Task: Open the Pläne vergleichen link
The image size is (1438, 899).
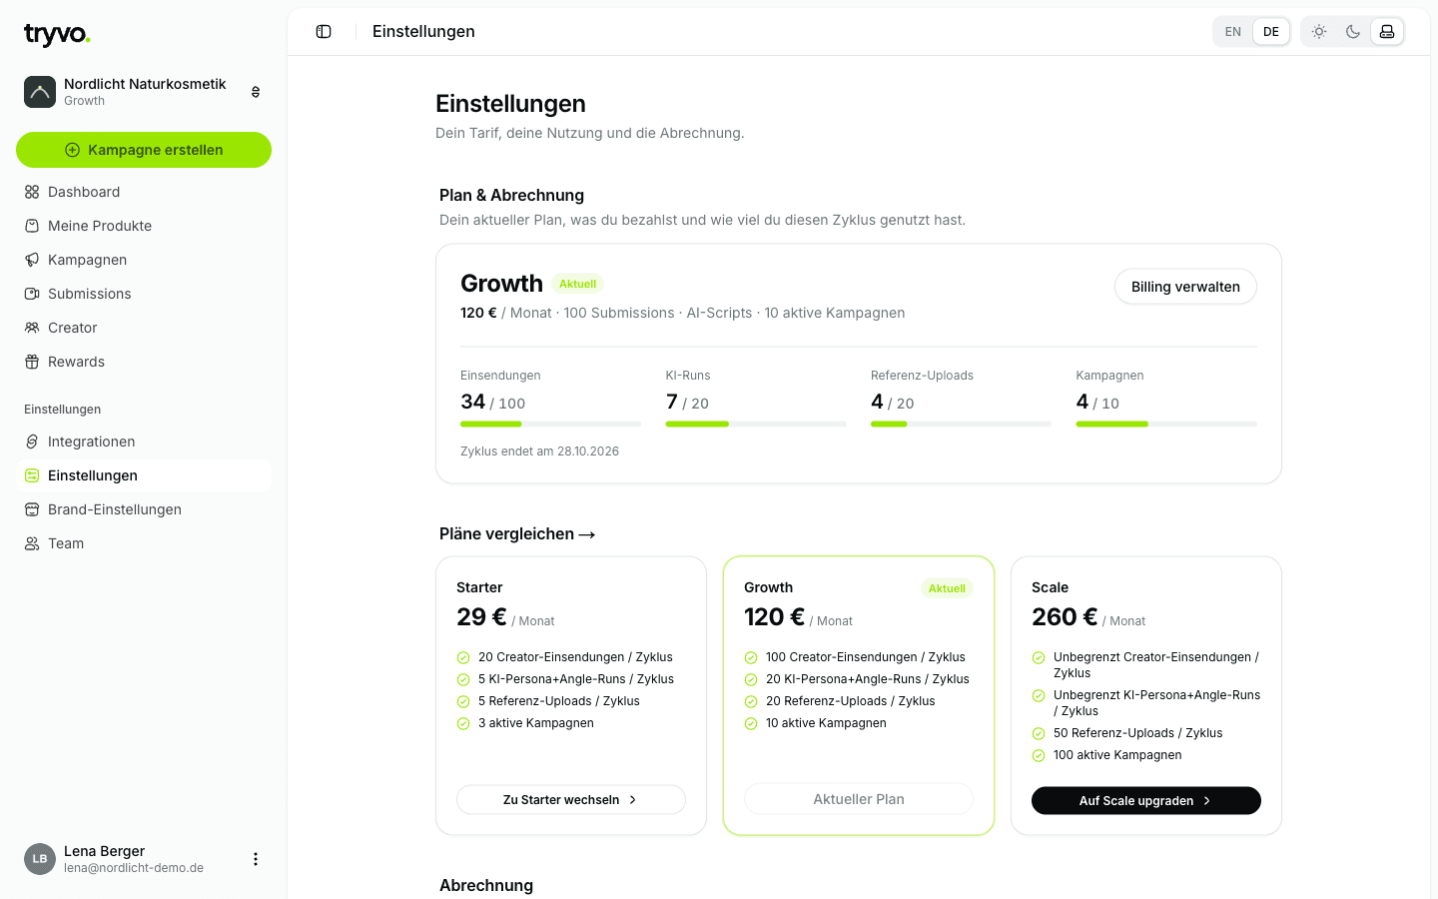Action: (x=517, y=534)
